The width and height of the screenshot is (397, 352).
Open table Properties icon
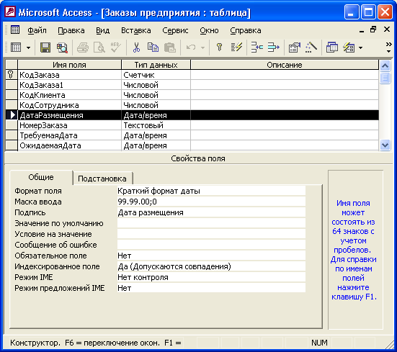294,48
